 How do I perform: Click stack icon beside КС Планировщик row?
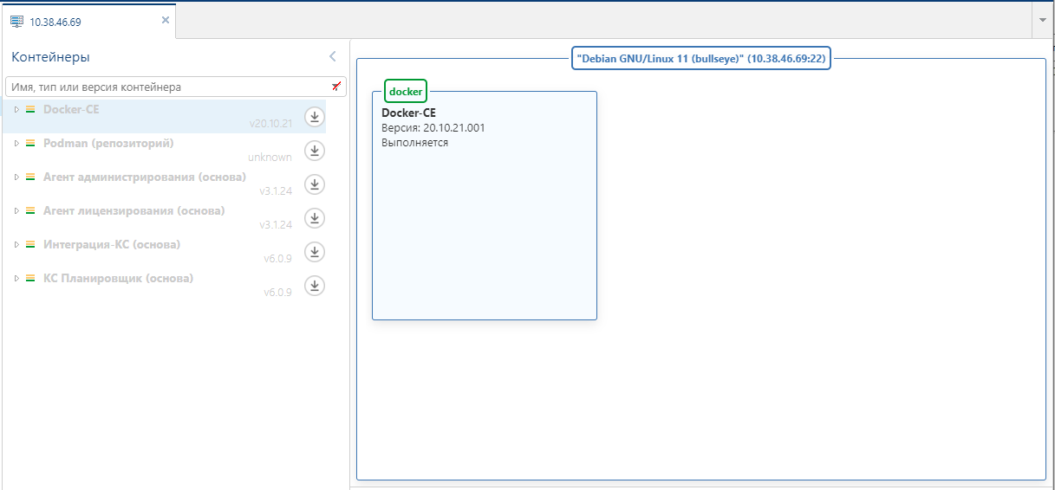(x=29, y=279)
